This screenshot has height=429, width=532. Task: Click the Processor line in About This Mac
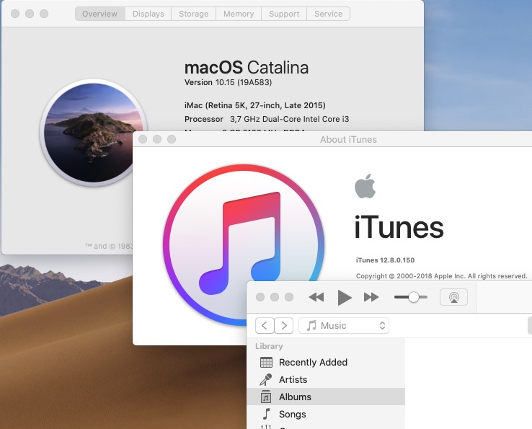(267, 119)
